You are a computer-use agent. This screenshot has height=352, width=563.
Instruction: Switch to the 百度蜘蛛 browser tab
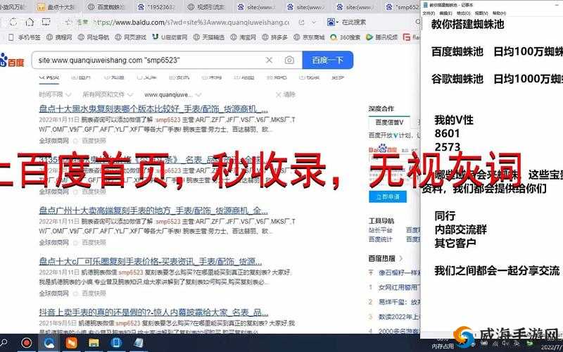point(107,7)
